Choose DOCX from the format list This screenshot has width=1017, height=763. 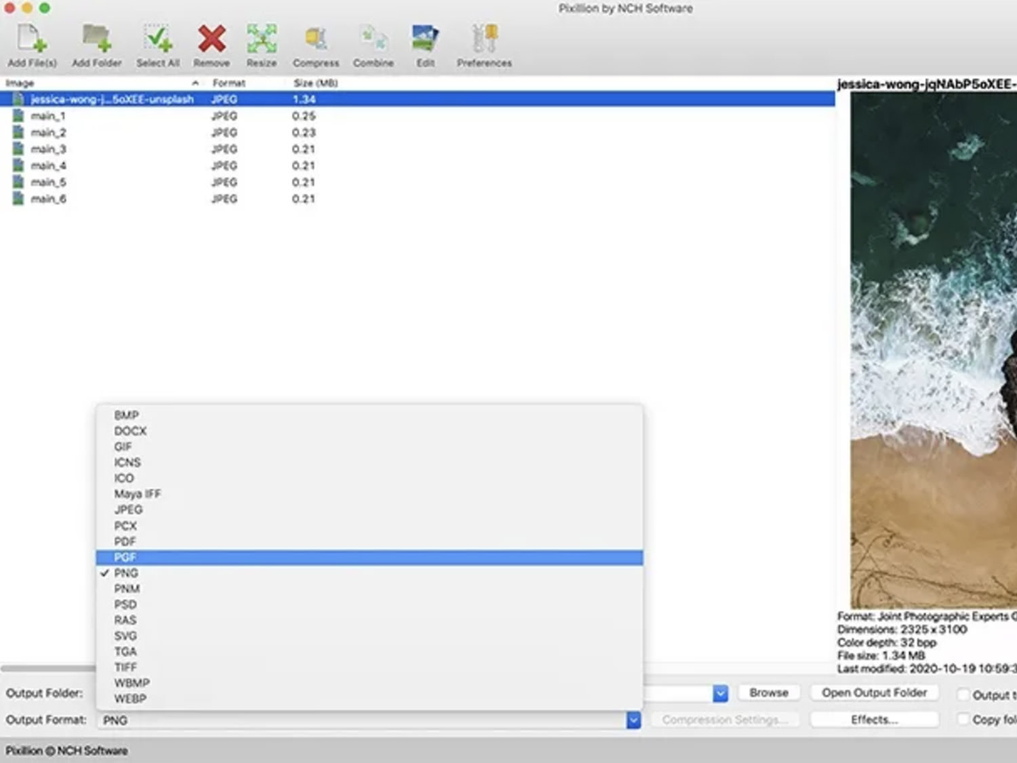pyautogui.click(x=370, y=431)
